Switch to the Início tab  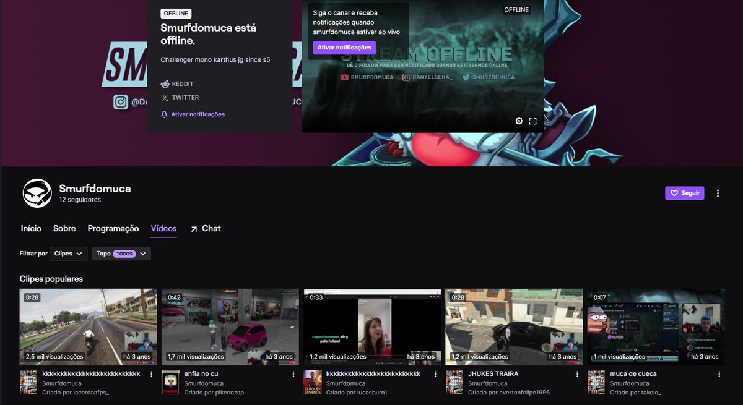31,228
